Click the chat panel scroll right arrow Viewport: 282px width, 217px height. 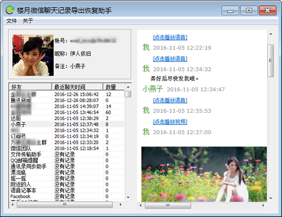263,205
